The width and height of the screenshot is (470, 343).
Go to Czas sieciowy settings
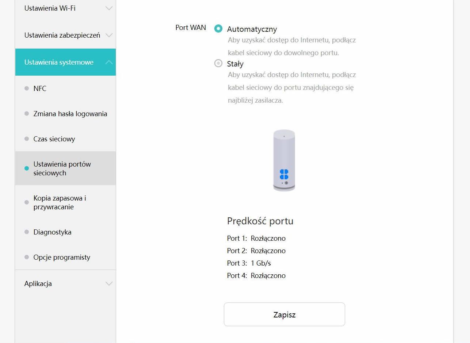54,139
